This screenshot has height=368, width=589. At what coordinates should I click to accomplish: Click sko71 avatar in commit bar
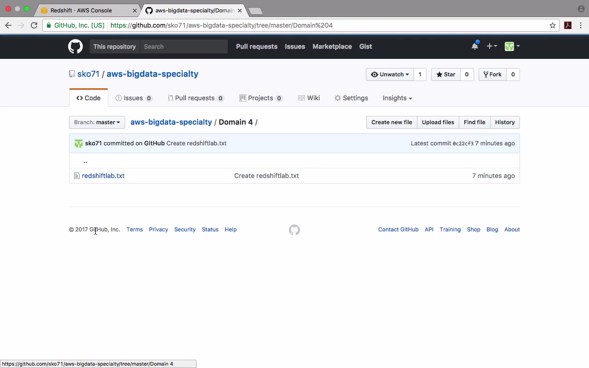coord(79,144)
